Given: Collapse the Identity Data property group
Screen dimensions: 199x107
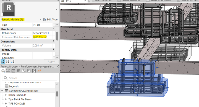Looking at the screenshot, I should pyautogui.click(x=54, y=50).
